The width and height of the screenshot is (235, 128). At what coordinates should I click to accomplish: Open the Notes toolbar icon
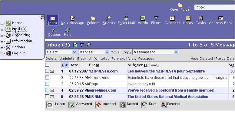(188, 18)
